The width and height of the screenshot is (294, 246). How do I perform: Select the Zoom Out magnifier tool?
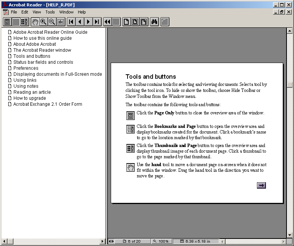(52, 22)
